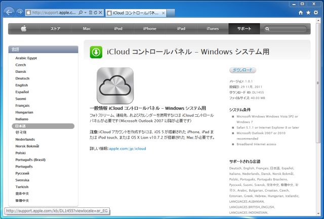Click the Stop (X) icon in address bar
Image resolution: width=324 pixels, height=219 pixels.
[100, 13]
